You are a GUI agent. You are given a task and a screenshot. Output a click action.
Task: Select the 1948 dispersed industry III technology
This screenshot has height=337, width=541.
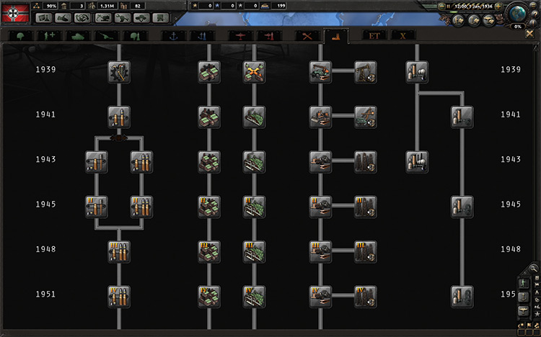point(255,251)
